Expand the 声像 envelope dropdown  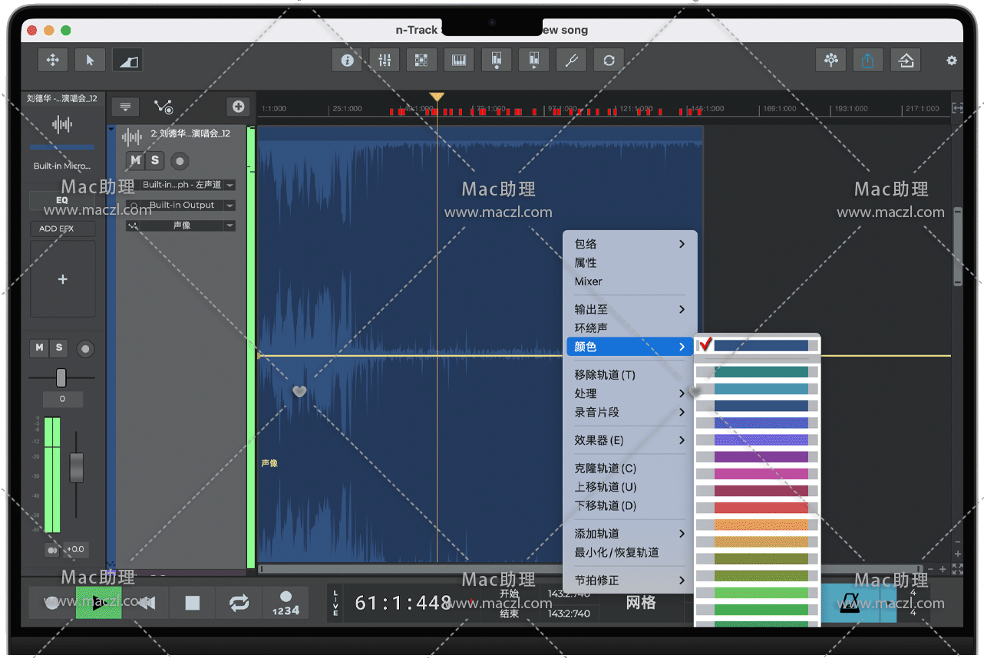229,226
